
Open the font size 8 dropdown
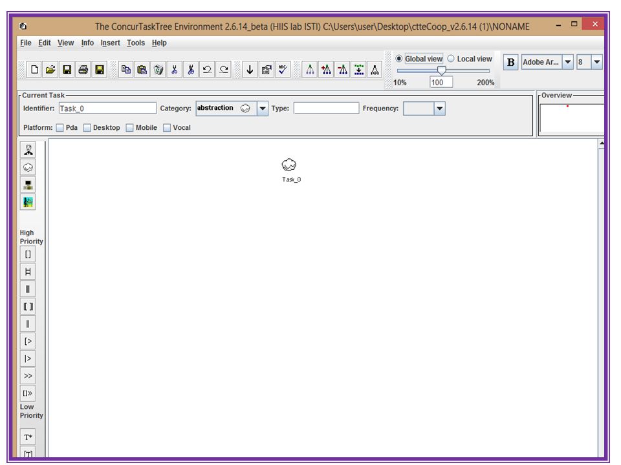coord(597,62)
